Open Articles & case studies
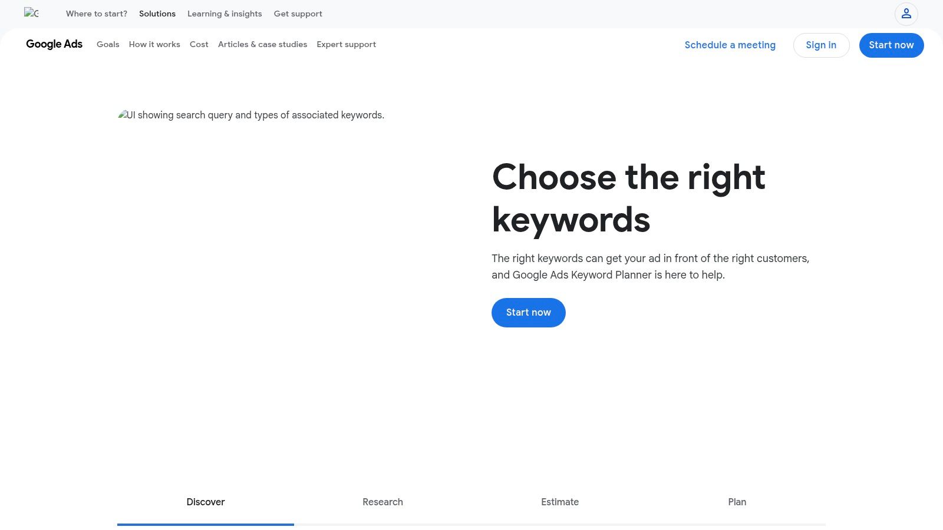The width and height of the screenshot is (943, 530). tap(262, 44)
